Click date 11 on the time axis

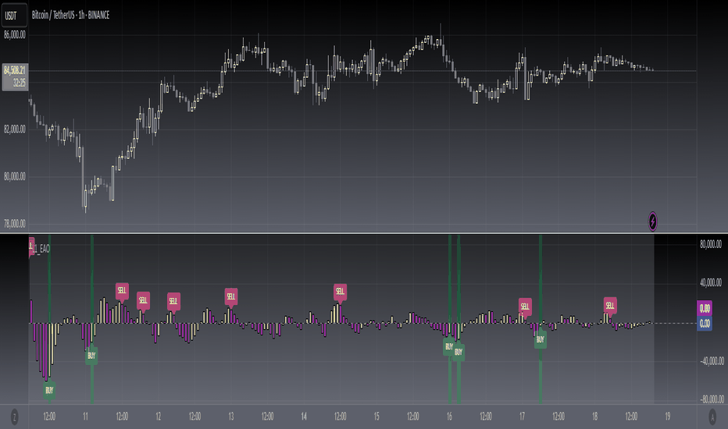click(85, 417)
